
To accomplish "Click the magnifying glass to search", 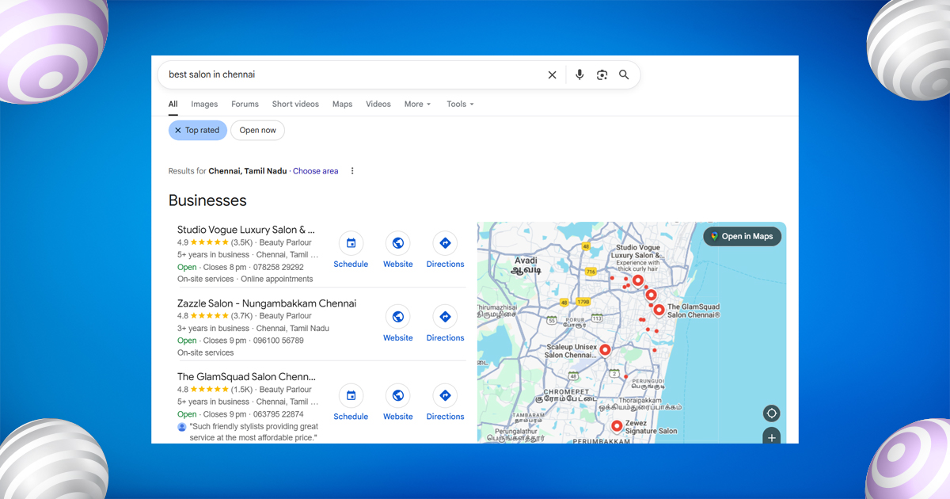I will coord(624,74).
